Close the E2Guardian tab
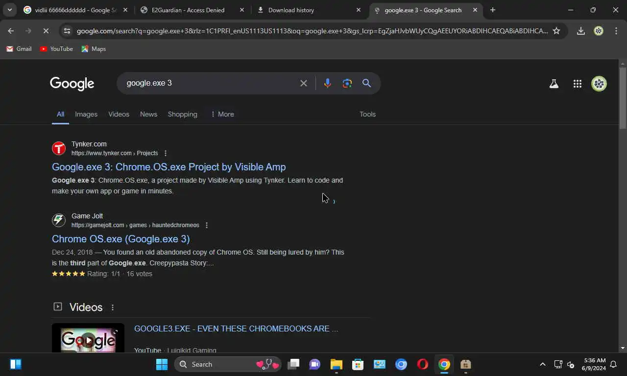Image resolution: width=627 pixels, height=376 pixels. [242, 10]
